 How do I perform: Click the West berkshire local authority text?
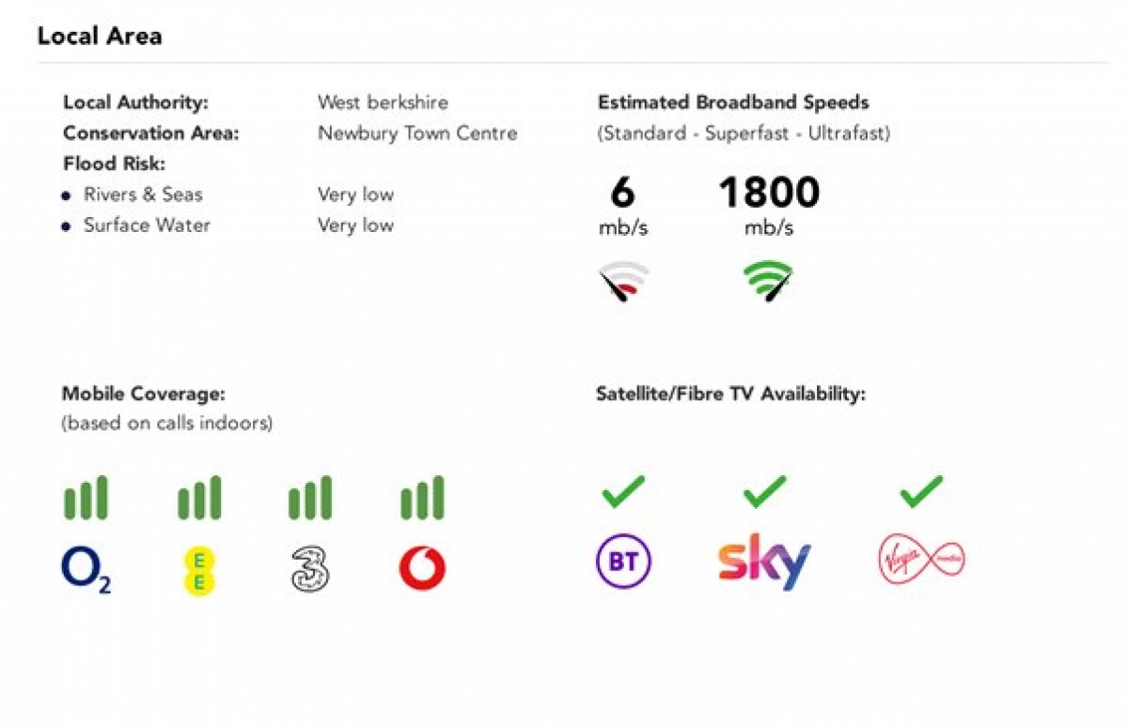(383, 102)
